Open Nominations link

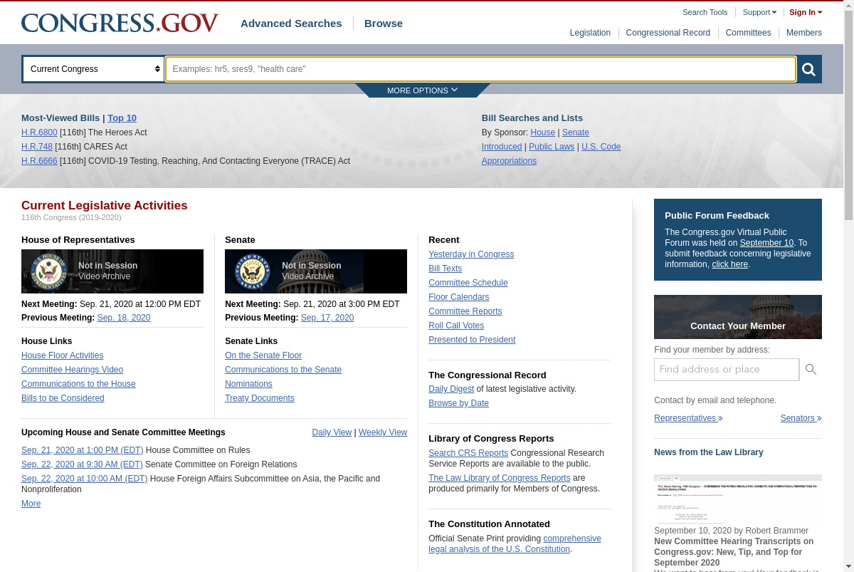click(248, 384)
